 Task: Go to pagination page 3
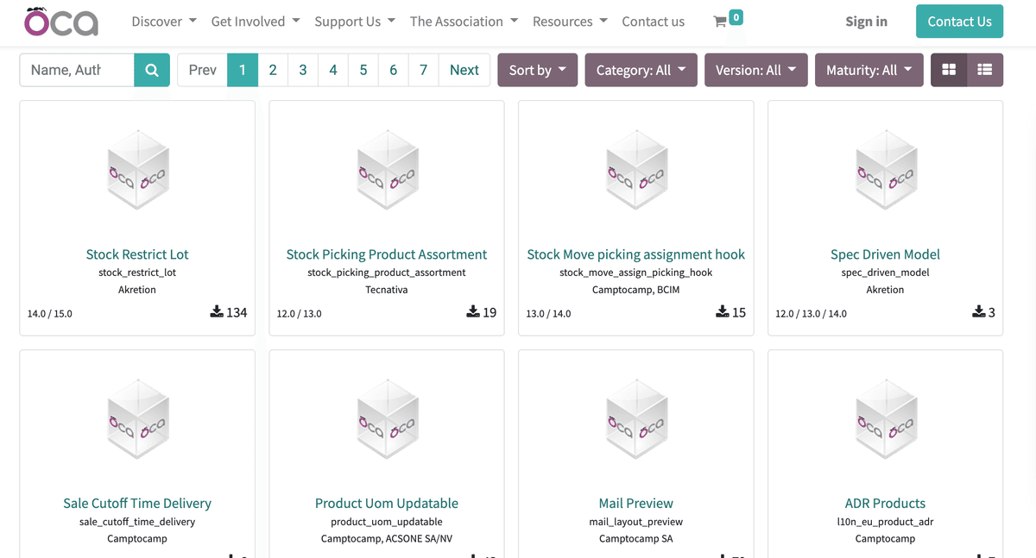click(x=303, y=70)
